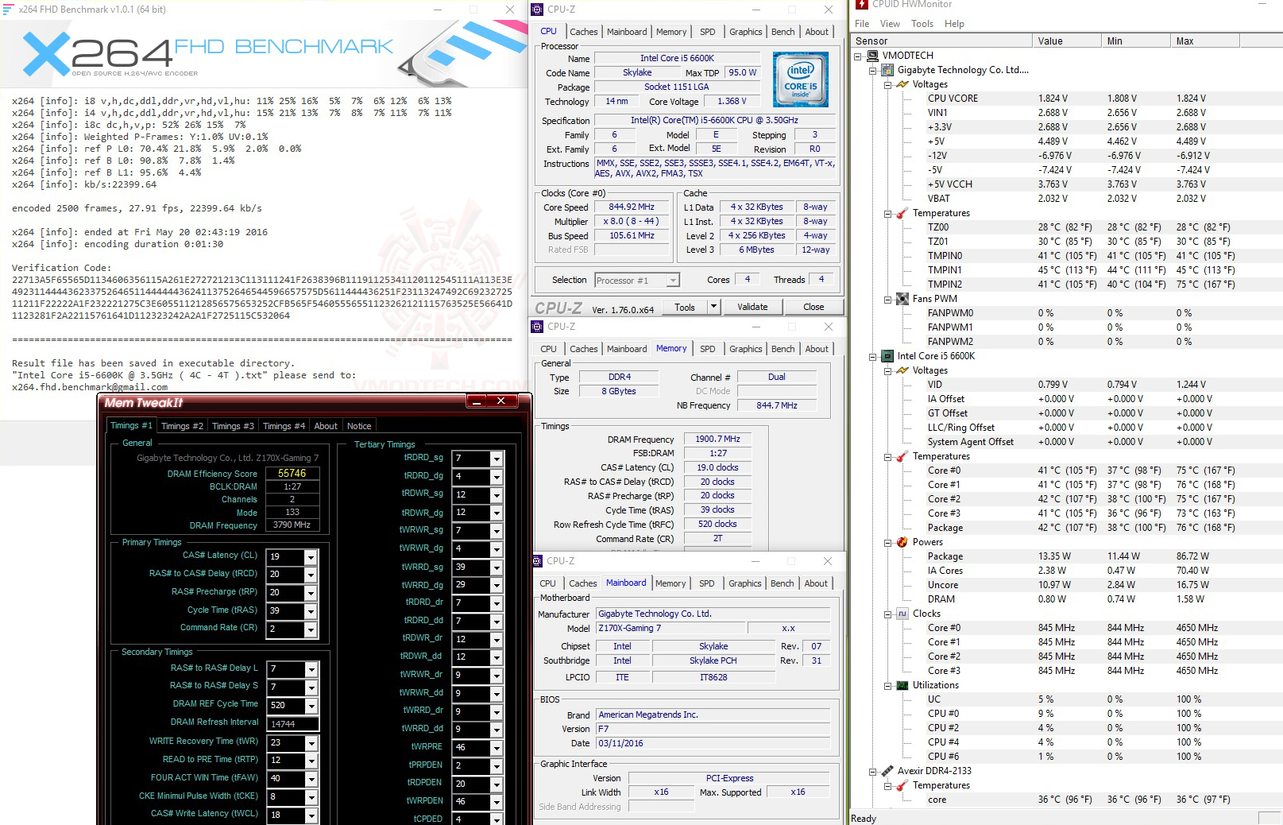Click the Voltages icon under Intel Core i5 6600K
This screenshot has width=1283, height=825.
coord(902,370)
